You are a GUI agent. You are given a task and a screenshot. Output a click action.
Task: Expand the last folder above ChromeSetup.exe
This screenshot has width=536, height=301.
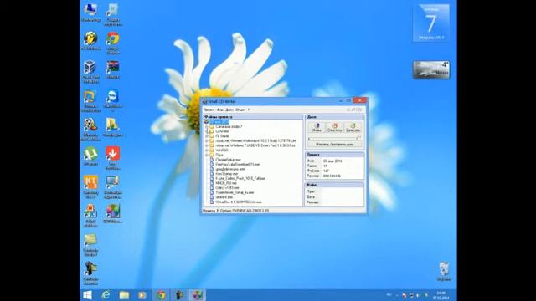207,155
